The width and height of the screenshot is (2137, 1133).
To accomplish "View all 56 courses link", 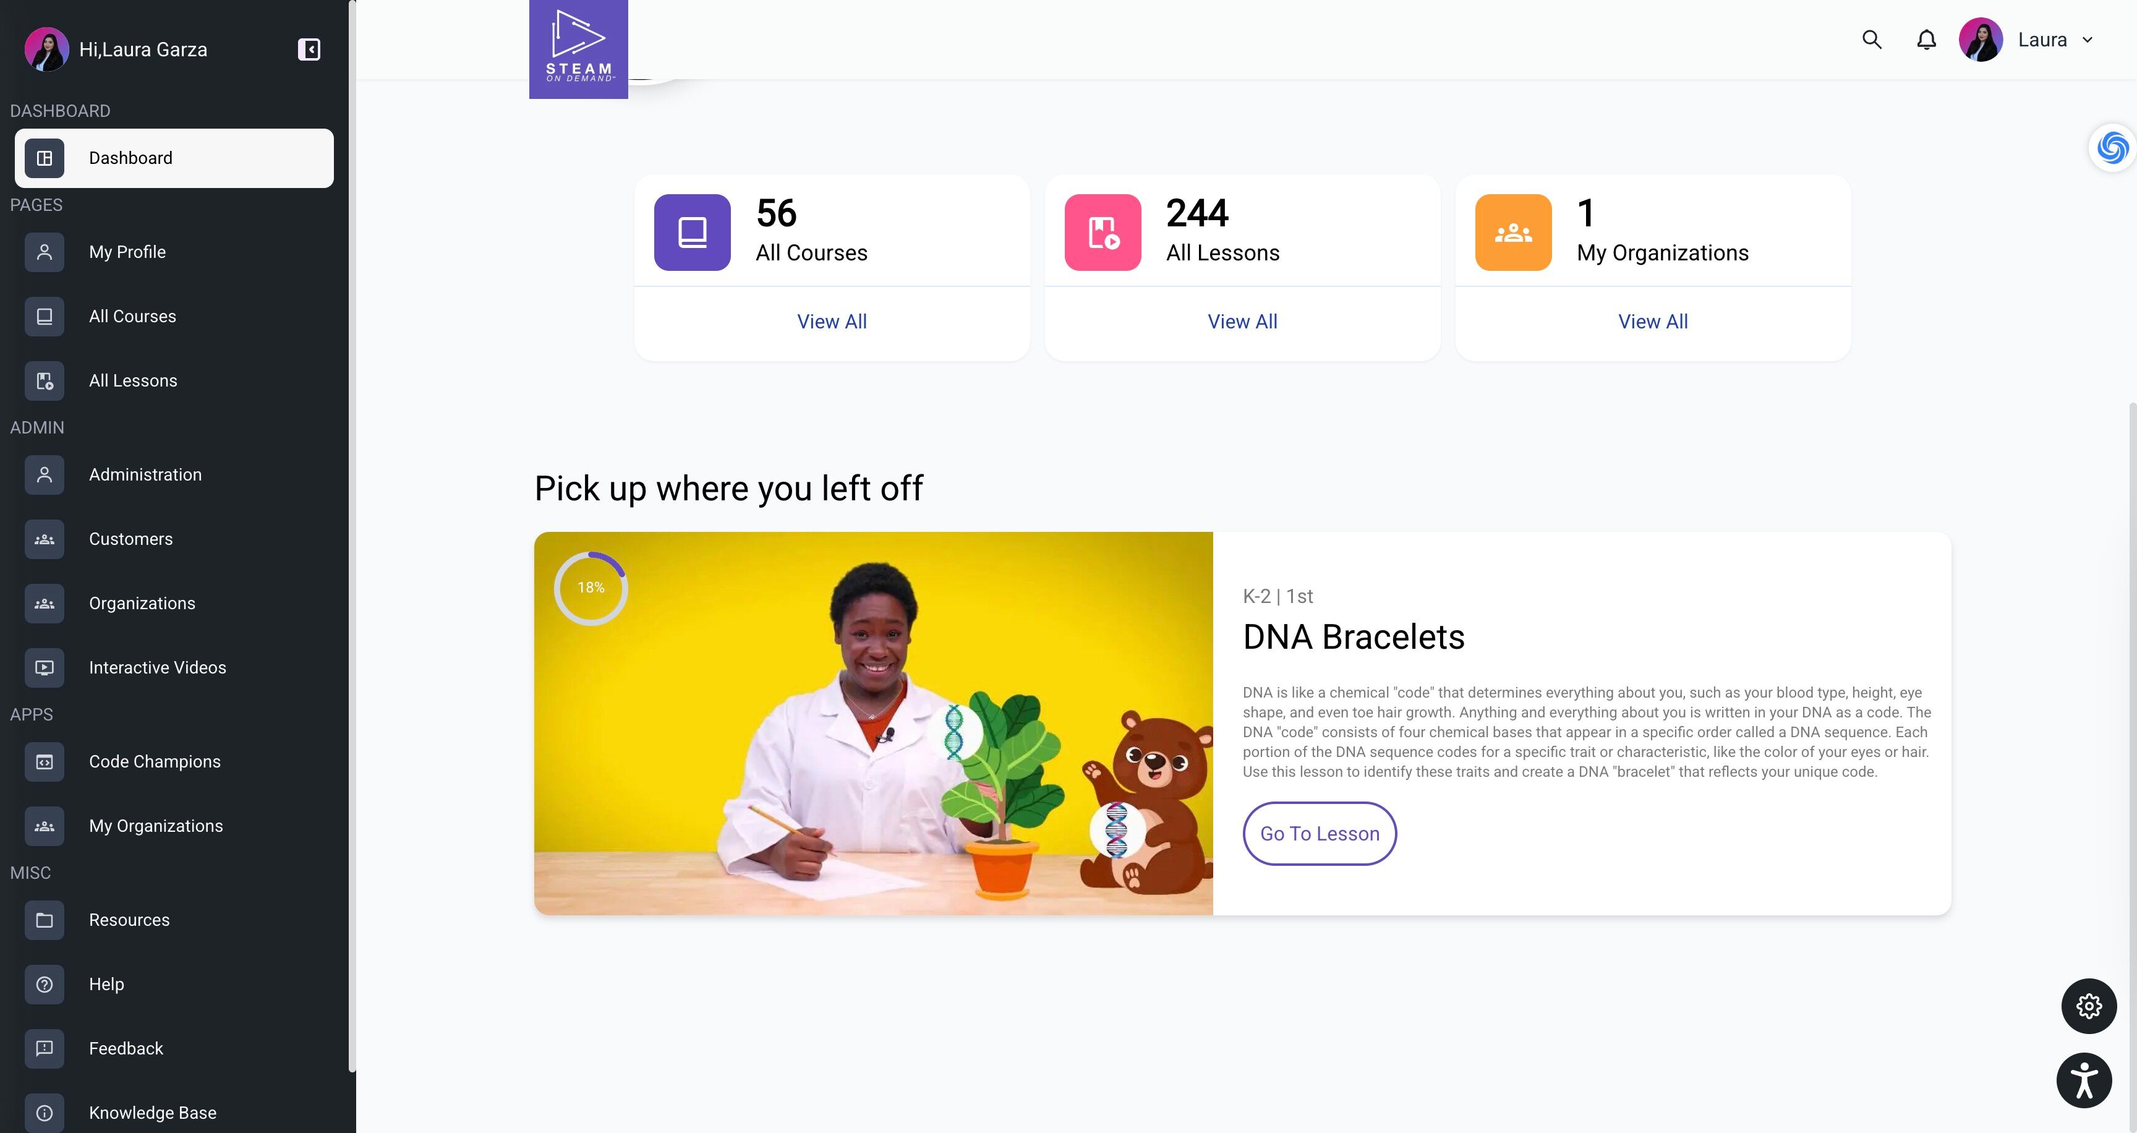I will point(832,322).
